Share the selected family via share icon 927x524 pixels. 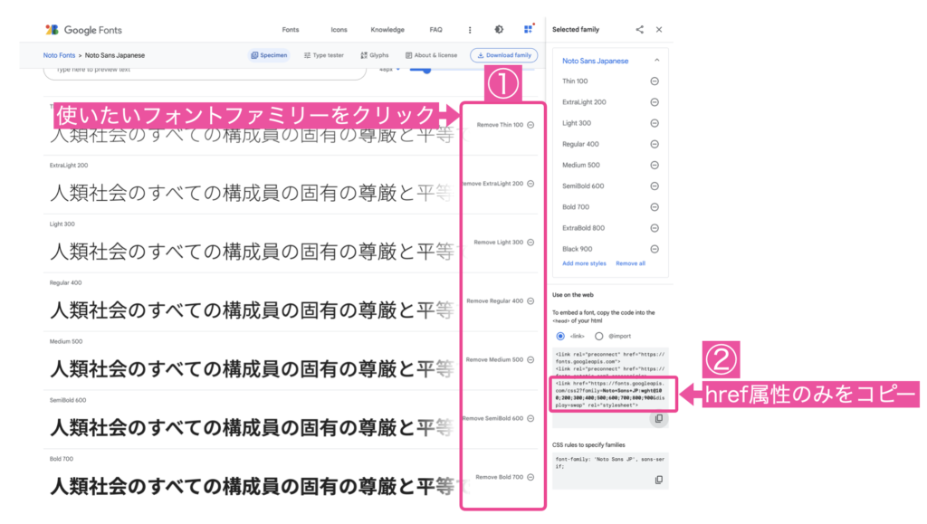(x=640, y=30)
